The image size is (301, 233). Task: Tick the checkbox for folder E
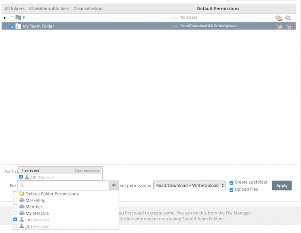[12, 18]
